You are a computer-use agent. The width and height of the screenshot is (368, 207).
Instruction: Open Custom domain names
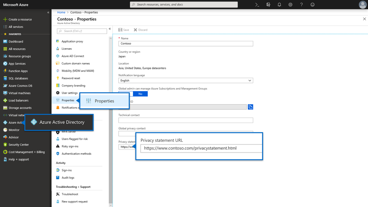click(x=73, y=63)
